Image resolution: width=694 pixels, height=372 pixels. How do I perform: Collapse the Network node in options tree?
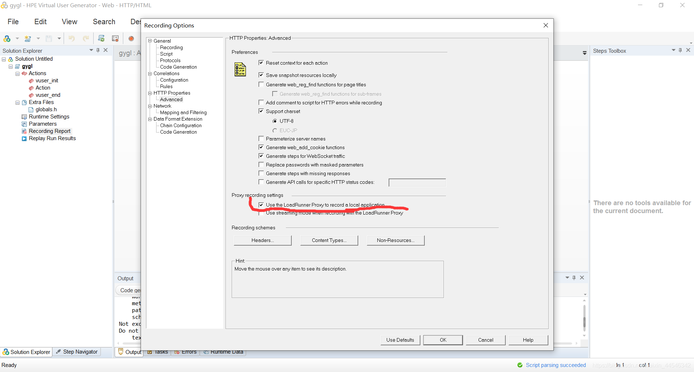coord(150,106)
